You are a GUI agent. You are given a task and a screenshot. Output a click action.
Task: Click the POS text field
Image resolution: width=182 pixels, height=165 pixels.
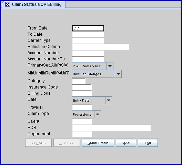click(x=111, y=128)
